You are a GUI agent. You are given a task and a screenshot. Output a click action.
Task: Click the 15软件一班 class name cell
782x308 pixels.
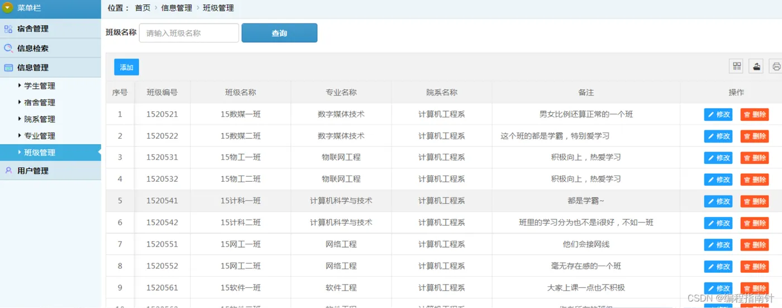coord(241,288)
